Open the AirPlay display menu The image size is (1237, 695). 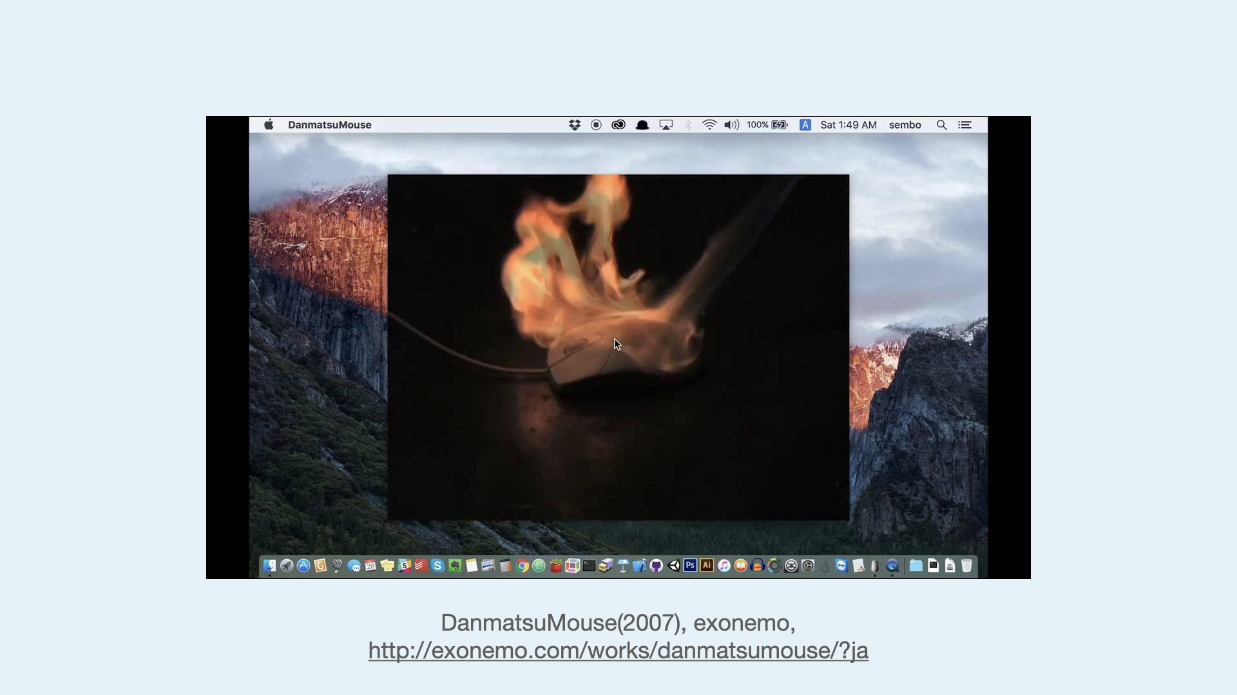(666, 125)
